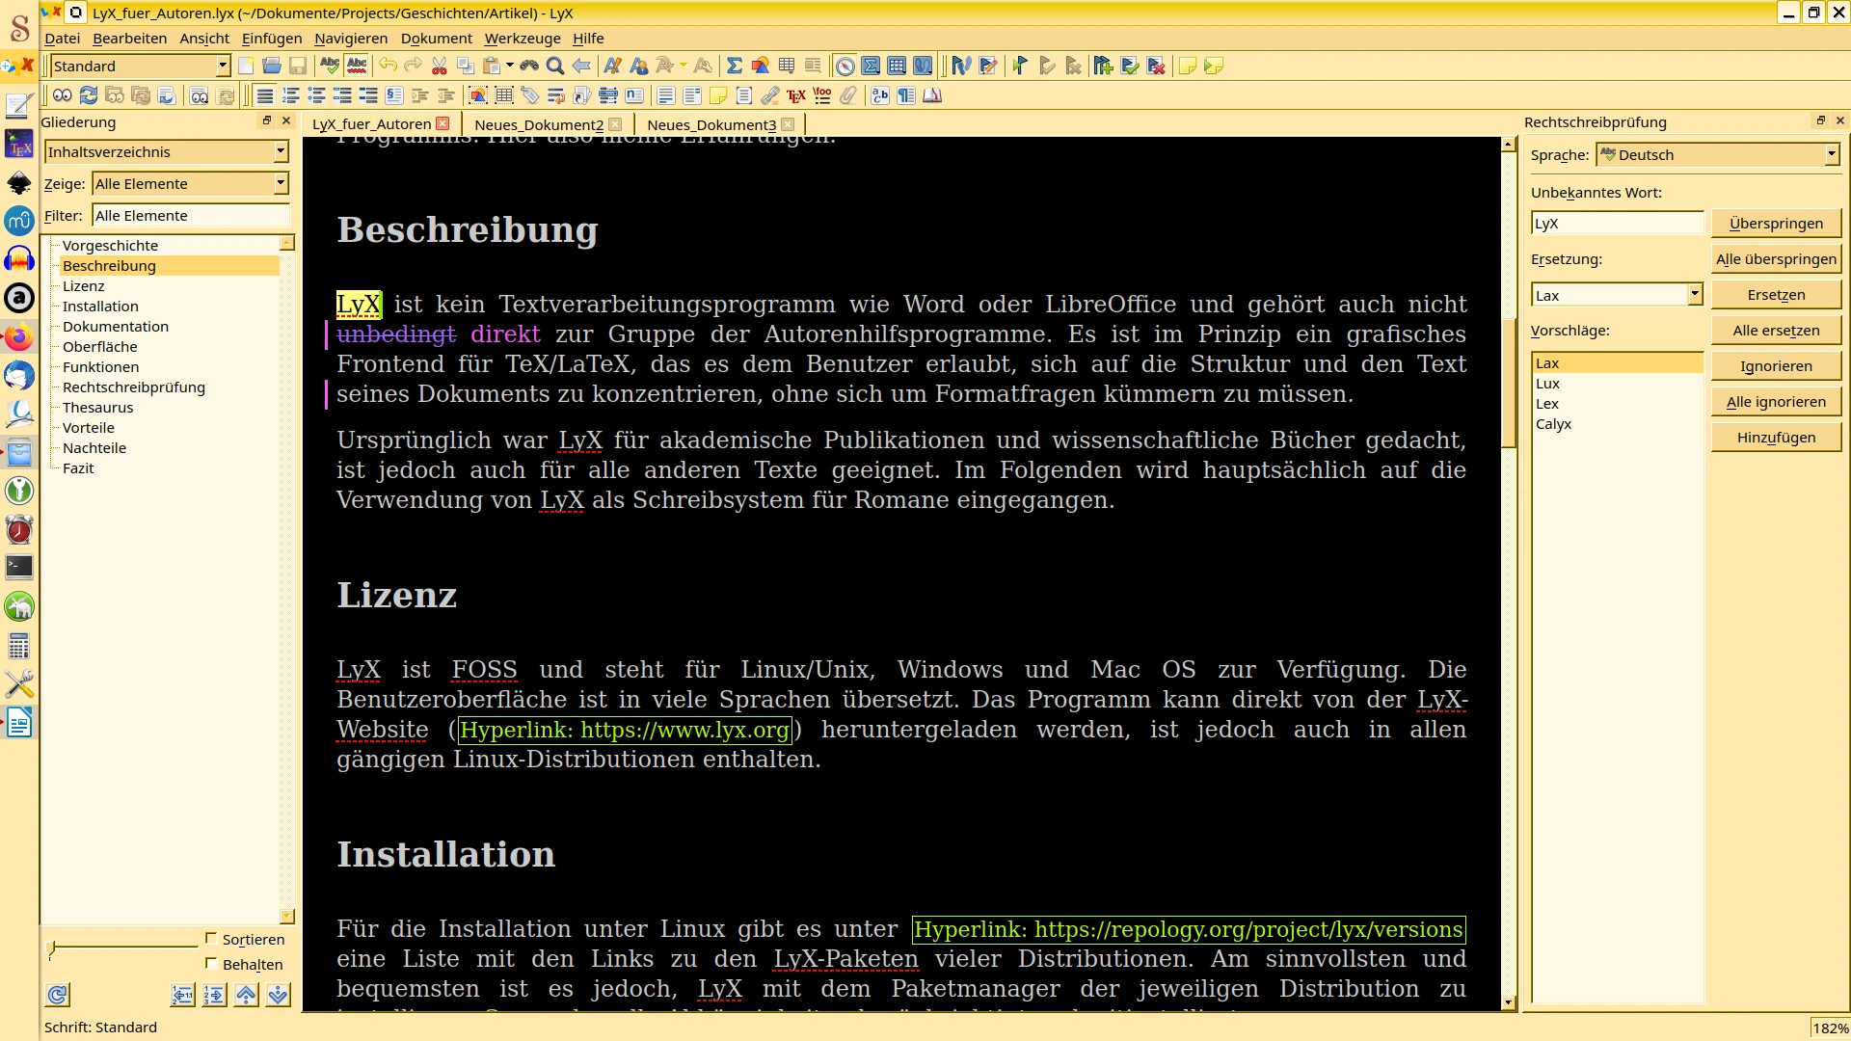Open the Sprache Deutsch dropdown
This screenshot has width=1851, height=1041.
click(1718, 154)
